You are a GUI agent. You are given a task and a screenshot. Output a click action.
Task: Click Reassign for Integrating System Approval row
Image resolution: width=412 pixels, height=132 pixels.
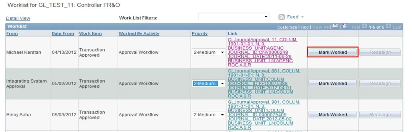[x=380, y=83]
